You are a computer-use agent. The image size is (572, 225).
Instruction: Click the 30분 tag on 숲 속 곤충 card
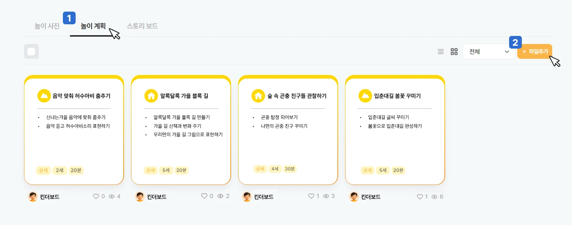[290, 169]
